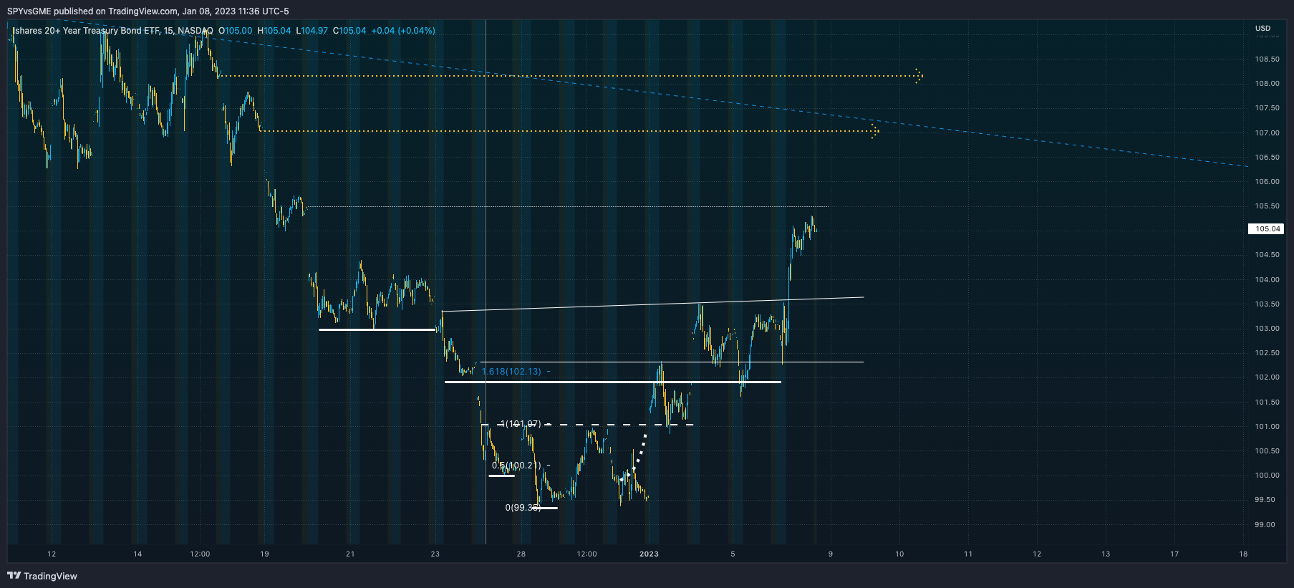Click the high value H105.04

274,31
